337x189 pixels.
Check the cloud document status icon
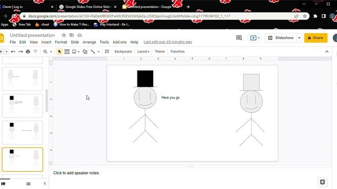pos(80,35)
